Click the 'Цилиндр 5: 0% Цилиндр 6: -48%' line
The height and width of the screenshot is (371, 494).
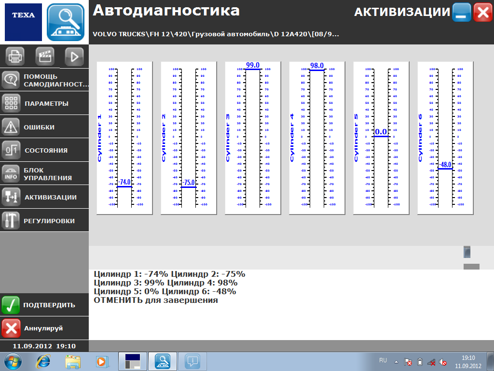pyautogui.click(x=165, y=291)
